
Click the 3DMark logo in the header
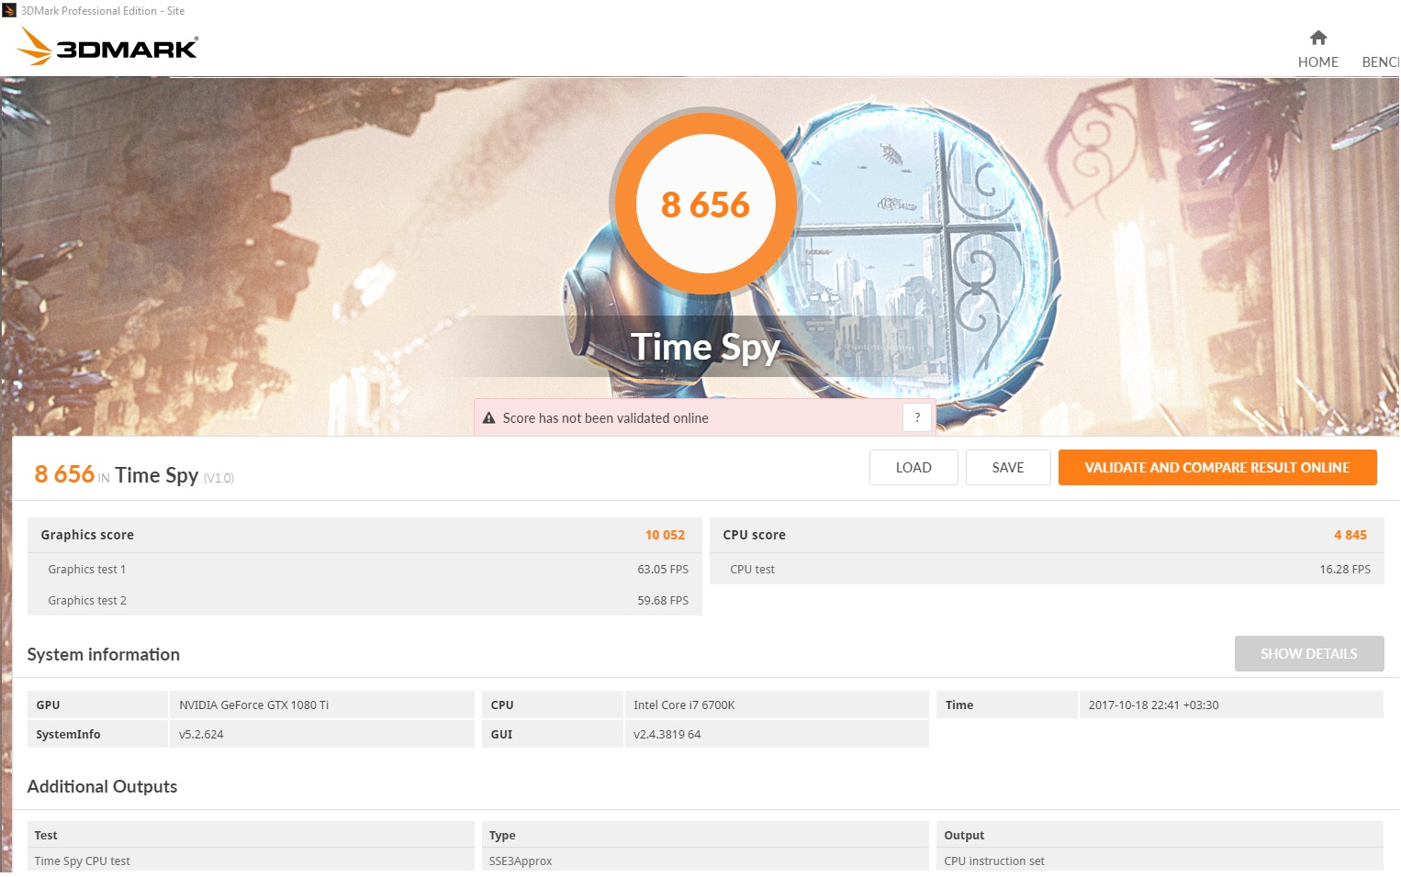click(x=108, y=47)
